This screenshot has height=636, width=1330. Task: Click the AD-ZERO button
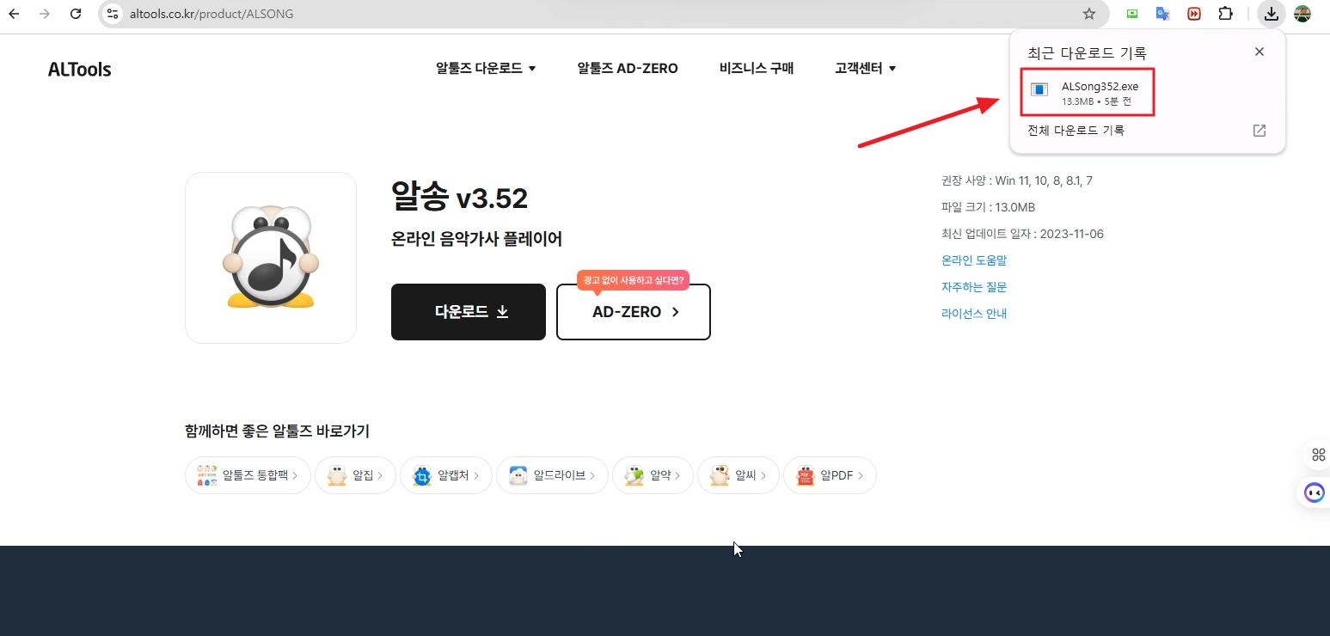(634, 312)
